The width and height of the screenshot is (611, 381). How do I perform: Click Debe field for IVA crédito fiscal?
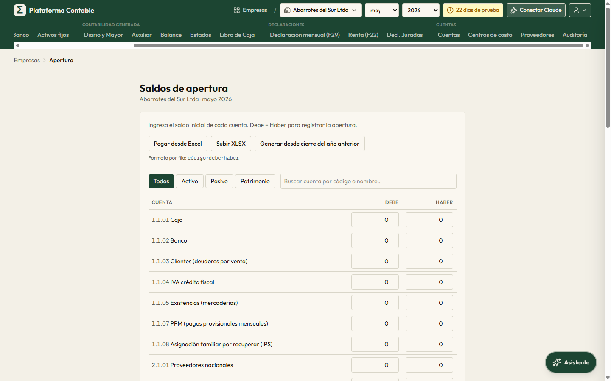375,282
